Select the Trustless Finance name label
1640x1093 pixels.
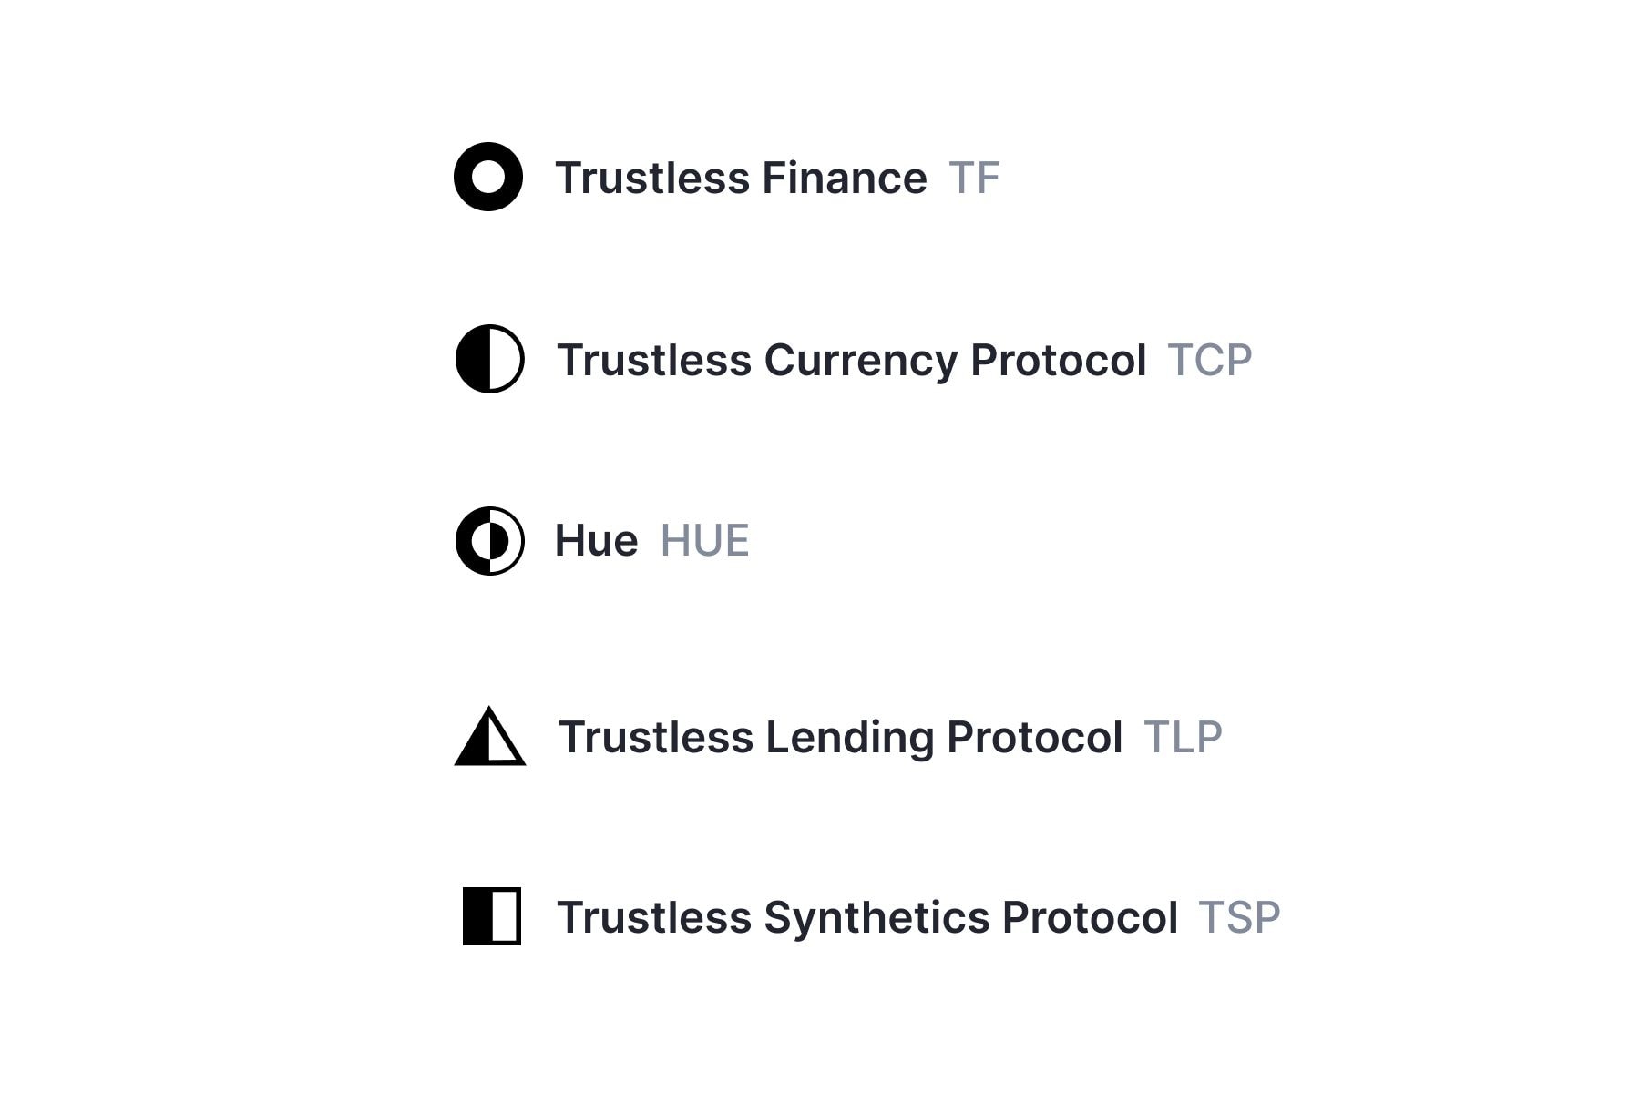click(x=741, y=178)
